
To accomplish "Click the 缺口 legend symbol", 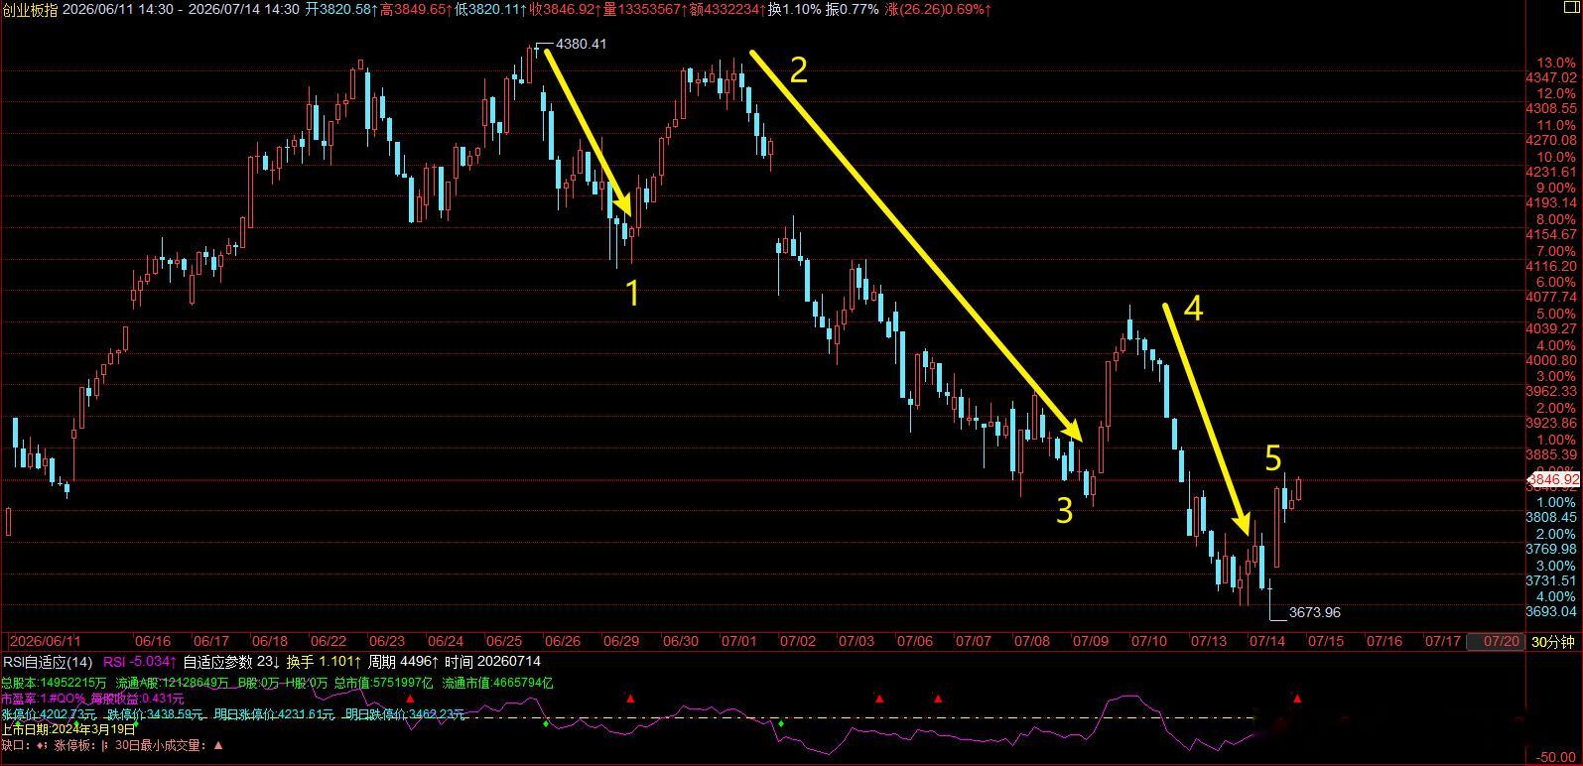I will click(x=42, y=745).
